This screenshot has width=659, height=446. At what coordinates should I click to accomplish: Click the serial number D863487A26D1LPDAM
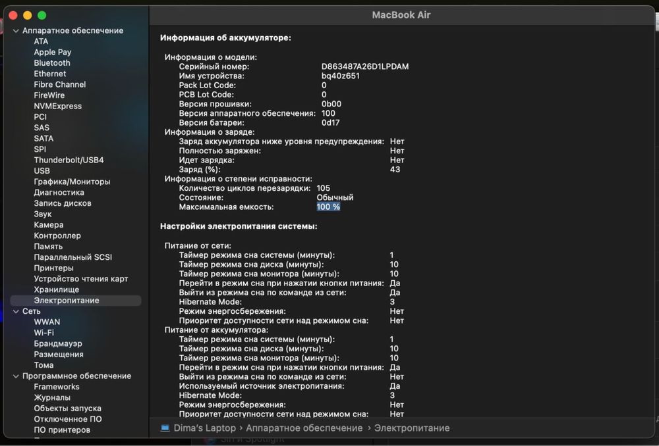coord(365,66)
